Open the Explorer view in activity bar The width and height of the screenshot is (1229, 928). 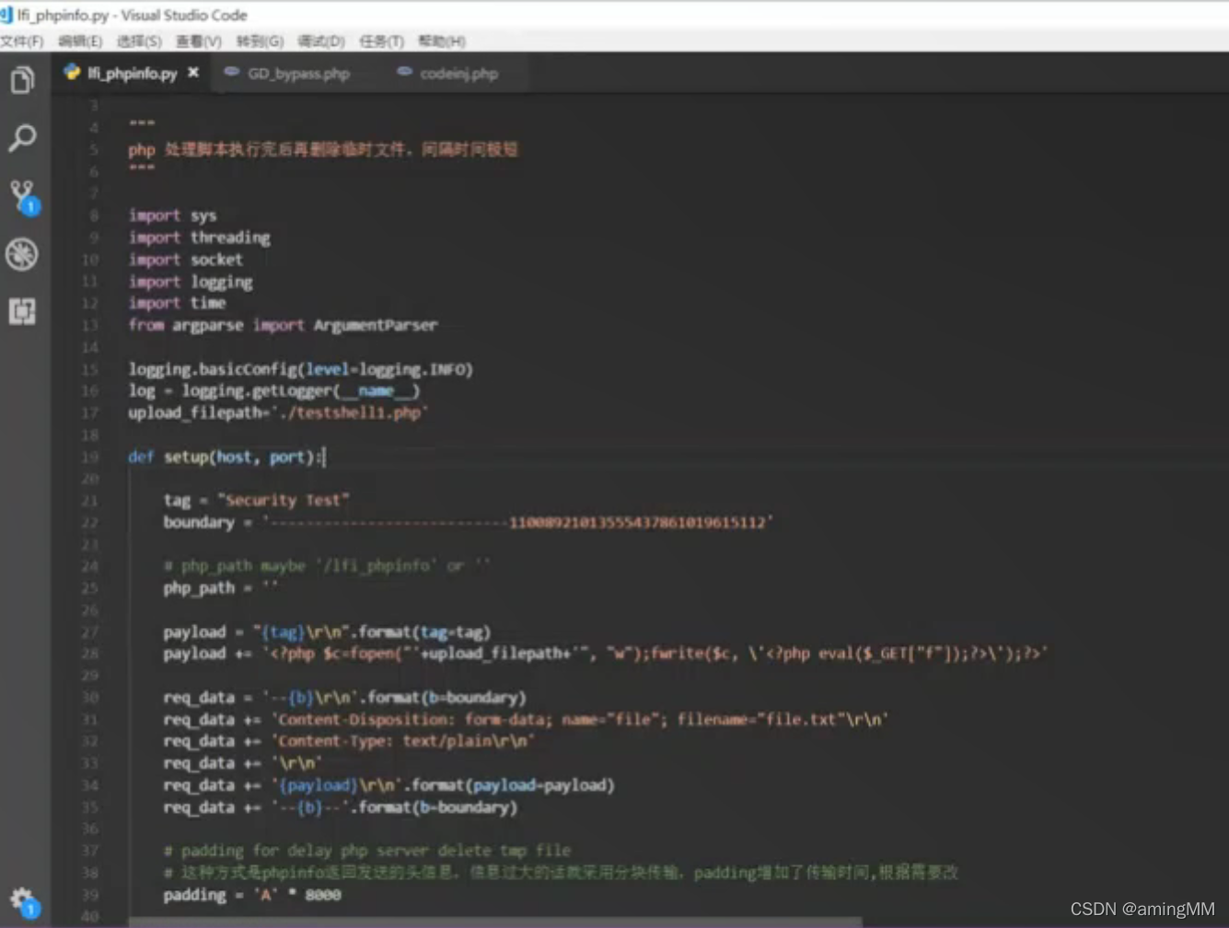coord(22,80)
